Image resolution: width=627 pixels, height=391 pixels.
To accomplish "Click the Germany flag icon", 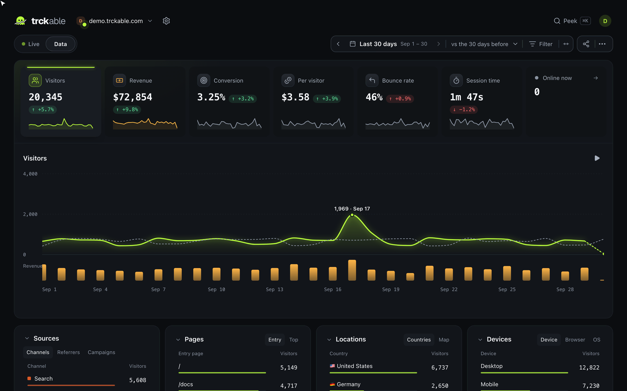I will tap(332, 384).
